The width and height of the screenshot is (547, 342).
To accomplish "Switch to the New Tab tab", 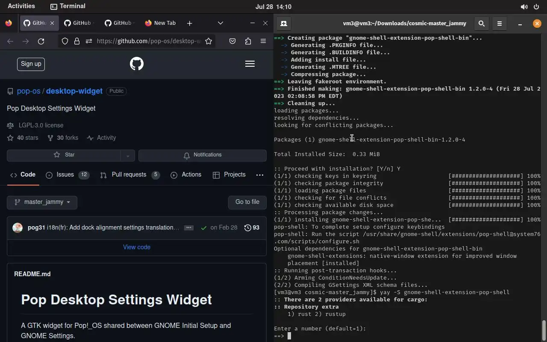I will click(160, 23).
